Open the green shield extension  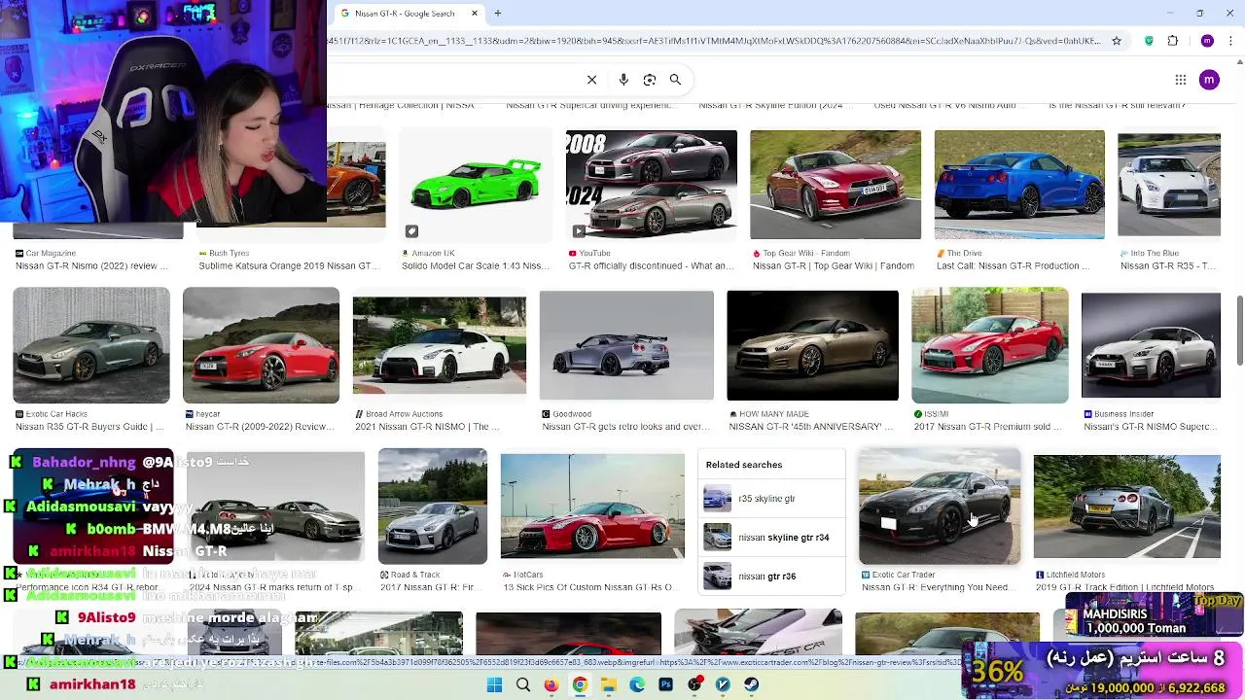click(x=1149, y=41)
